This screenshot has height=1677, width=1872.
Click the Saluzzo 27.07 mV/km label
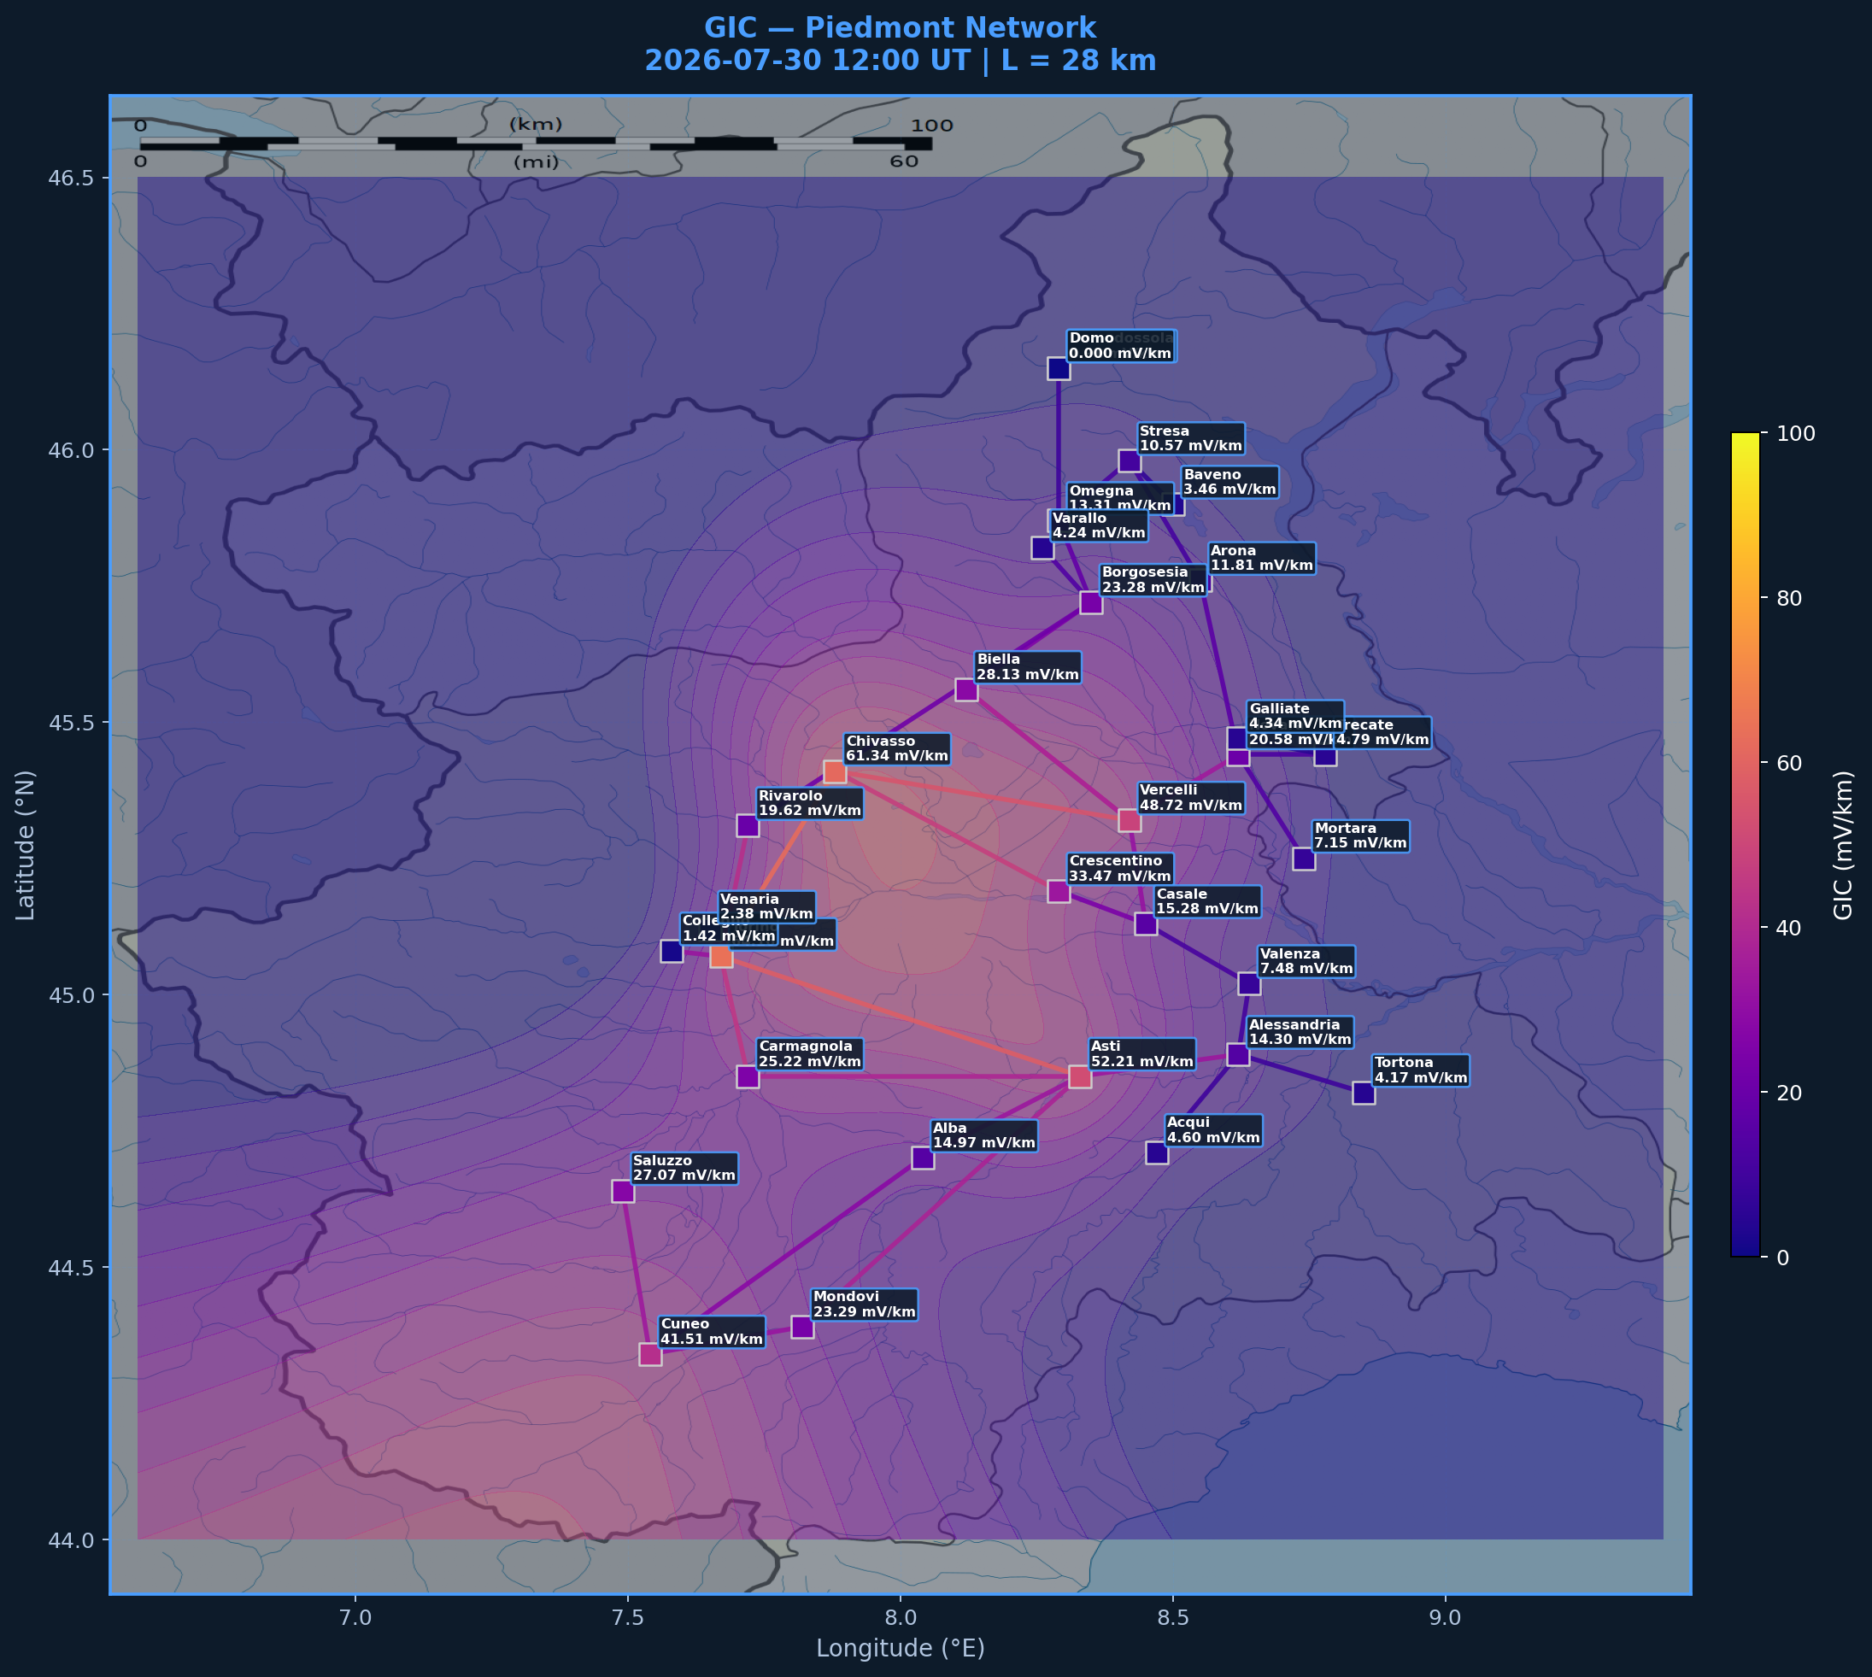(685, 1170)
